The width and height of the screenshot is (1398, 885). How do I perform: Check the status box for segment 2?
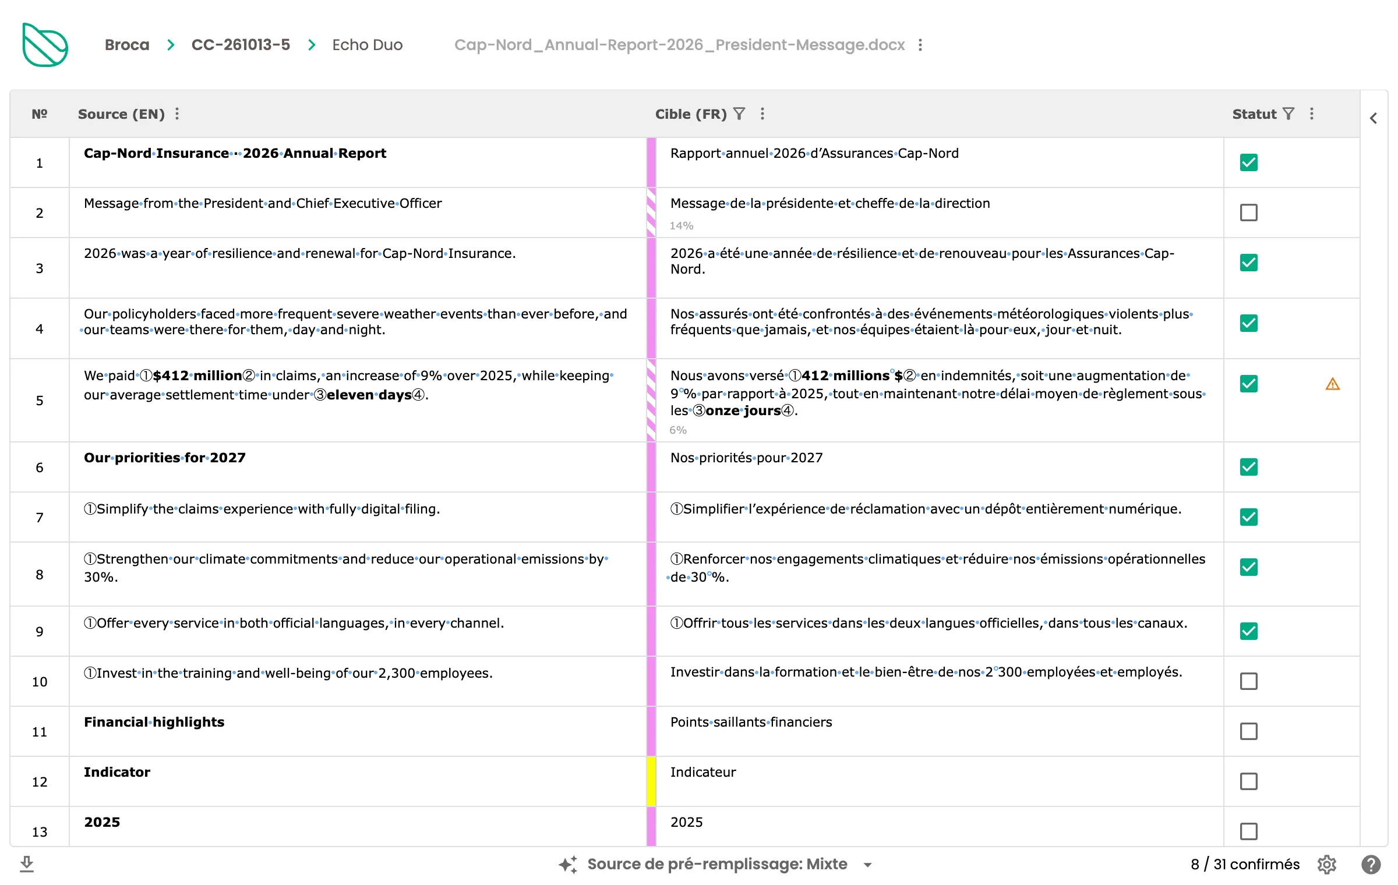tap(1249, 213)
